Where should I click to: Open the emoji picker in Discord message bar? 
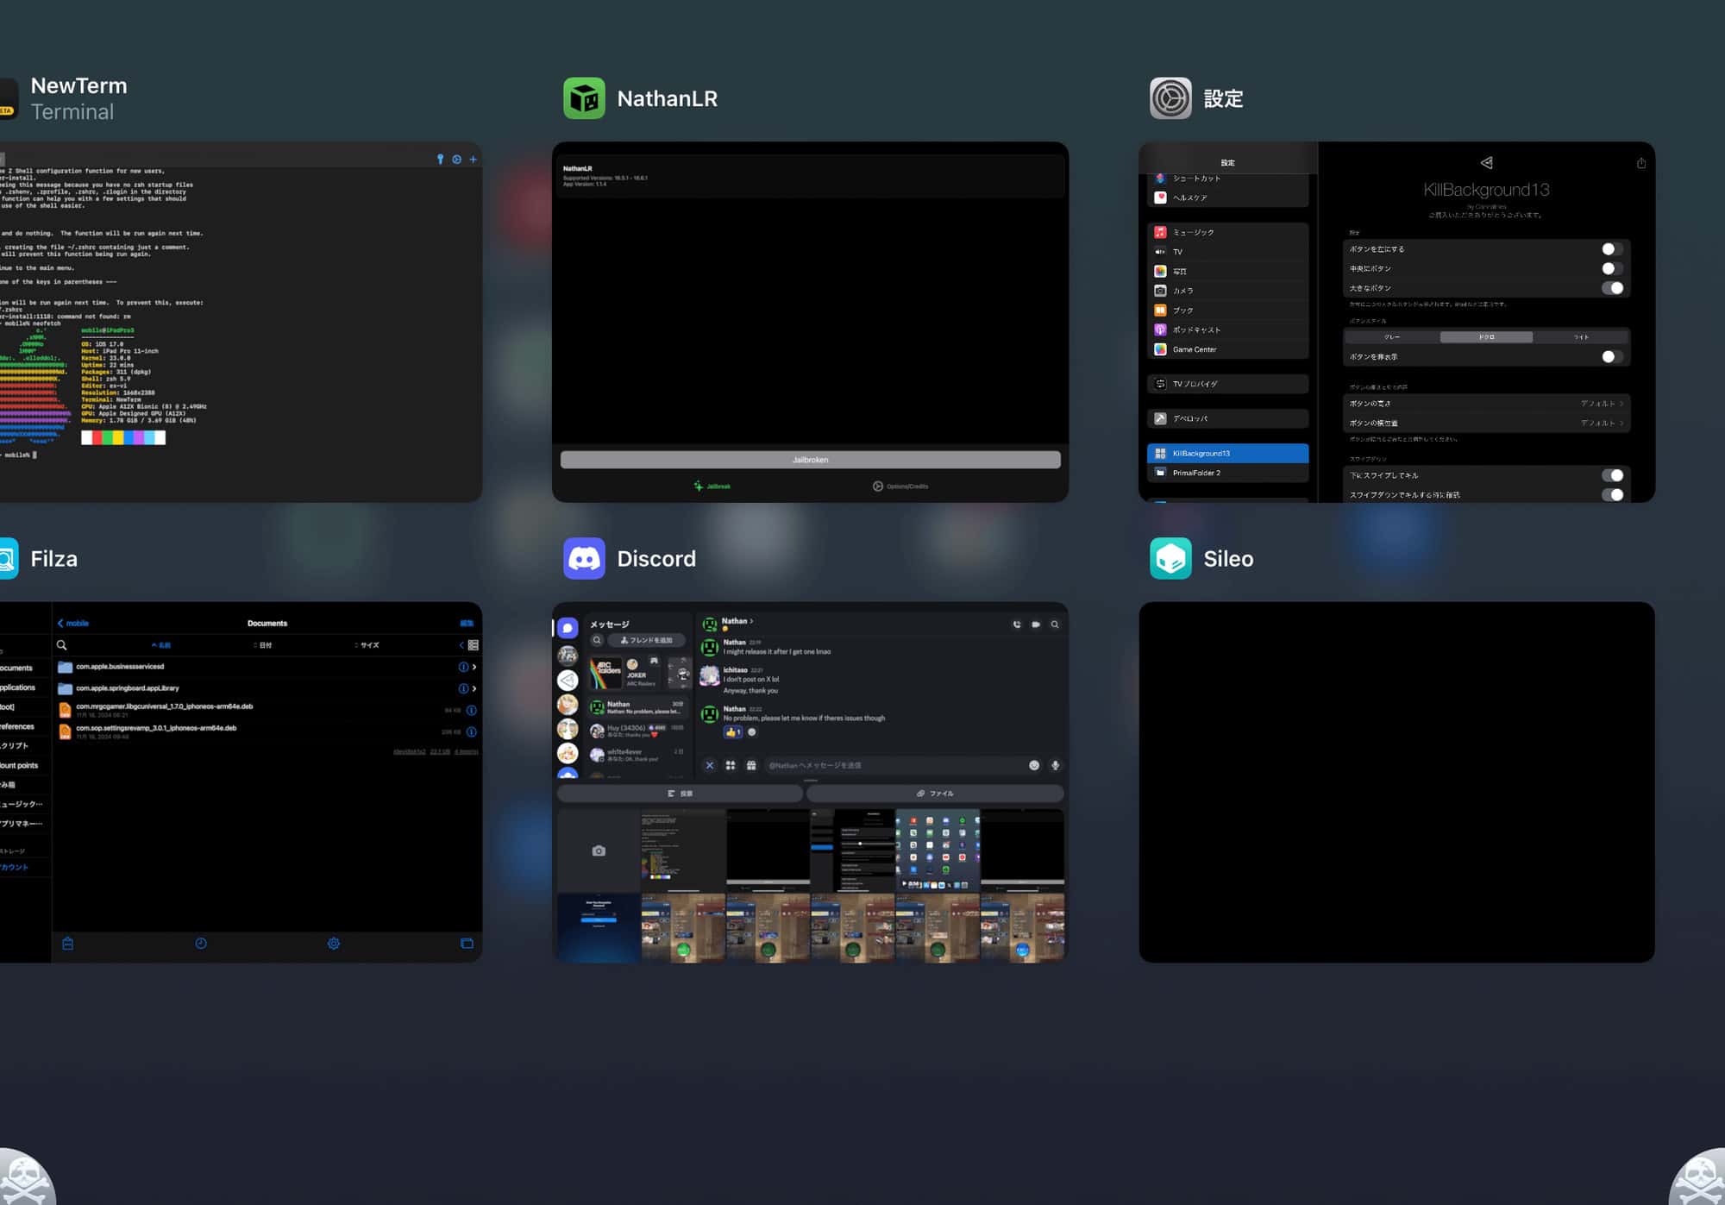[x=1034, y=765]
